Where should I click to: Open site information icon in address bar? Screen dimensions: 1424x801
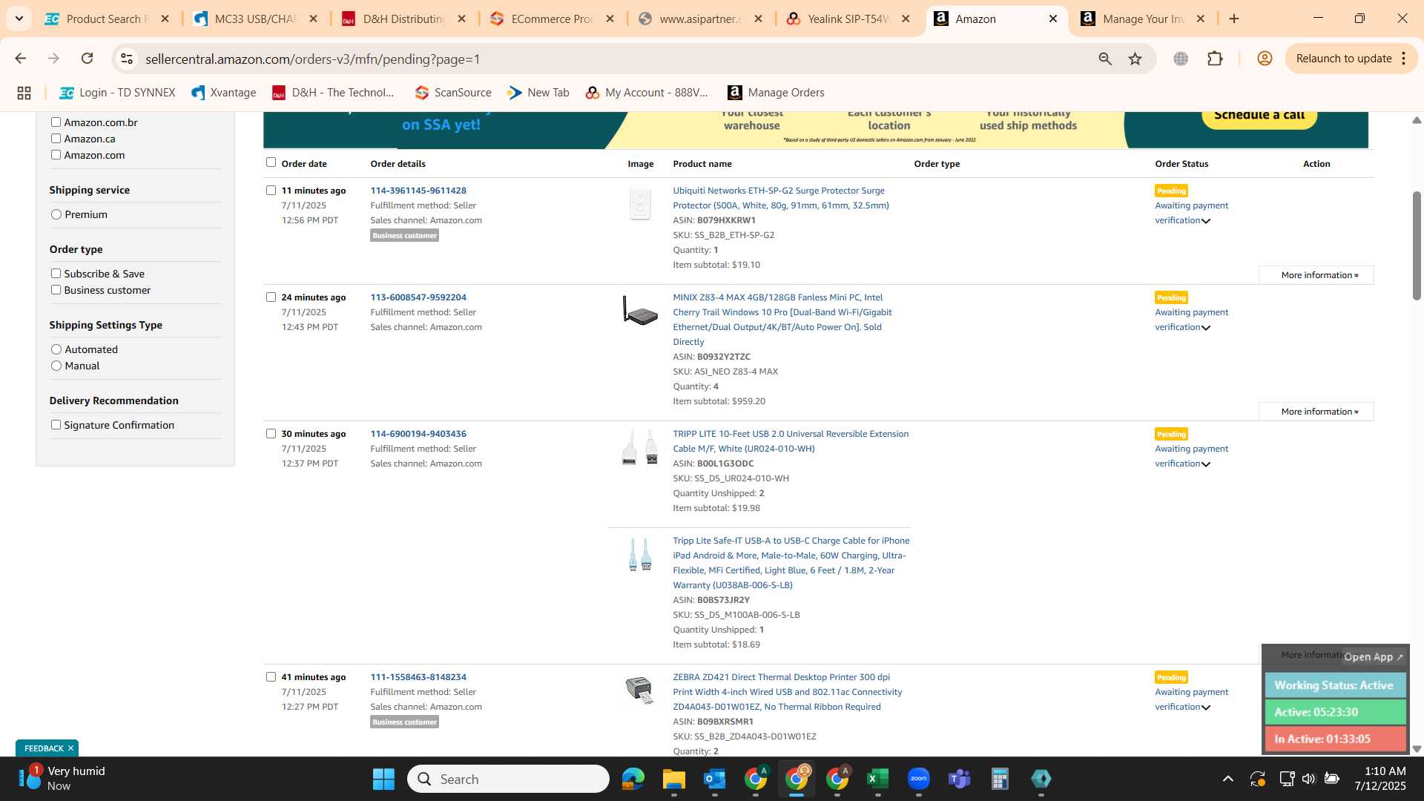pyautogui.click(x=127, y=59)
